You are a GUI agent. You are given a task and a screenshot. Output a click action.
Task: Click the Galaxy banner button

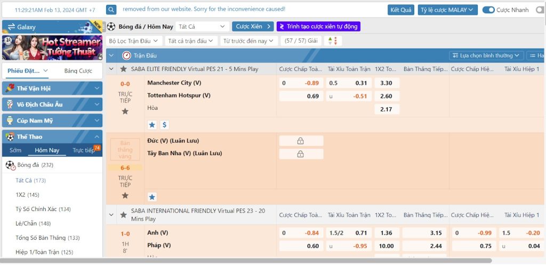pos(52,27)
